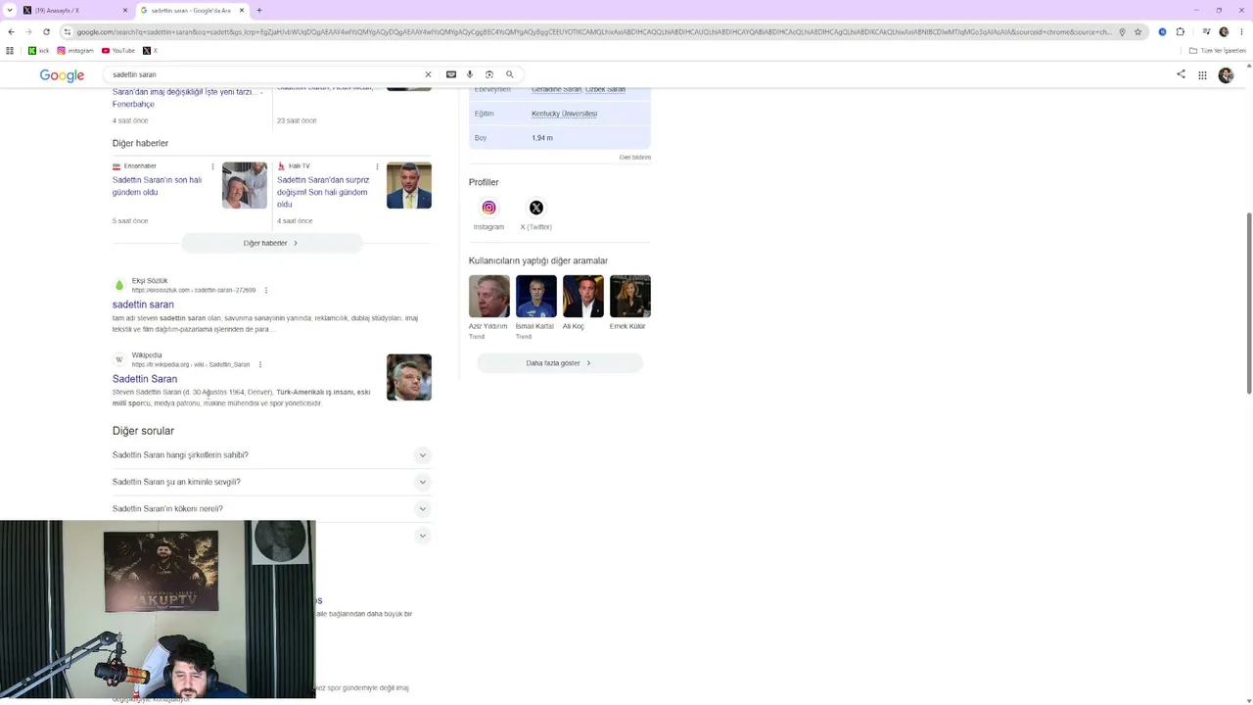Reload the current page
Image resolution: width=1253 pixels, height=705 pixels.
pyautogui.click(x=46, y=31)
